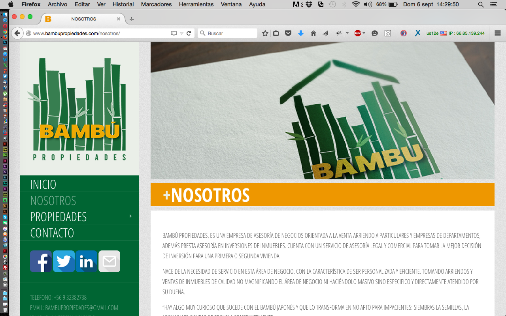Click the Facebook blocker circle icon

point(404,33)
